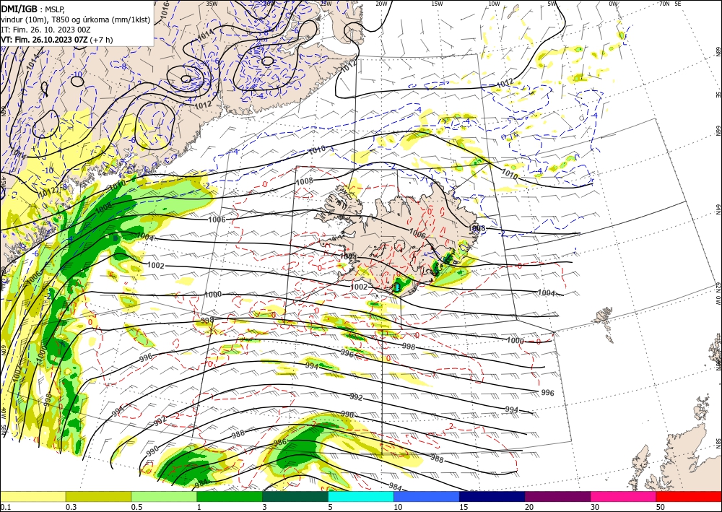The image size is (722, 512).
Task: Click the pale yellow 0.1–0.3 legend color band
Action: pyautogui.click(x=32, y=496)
